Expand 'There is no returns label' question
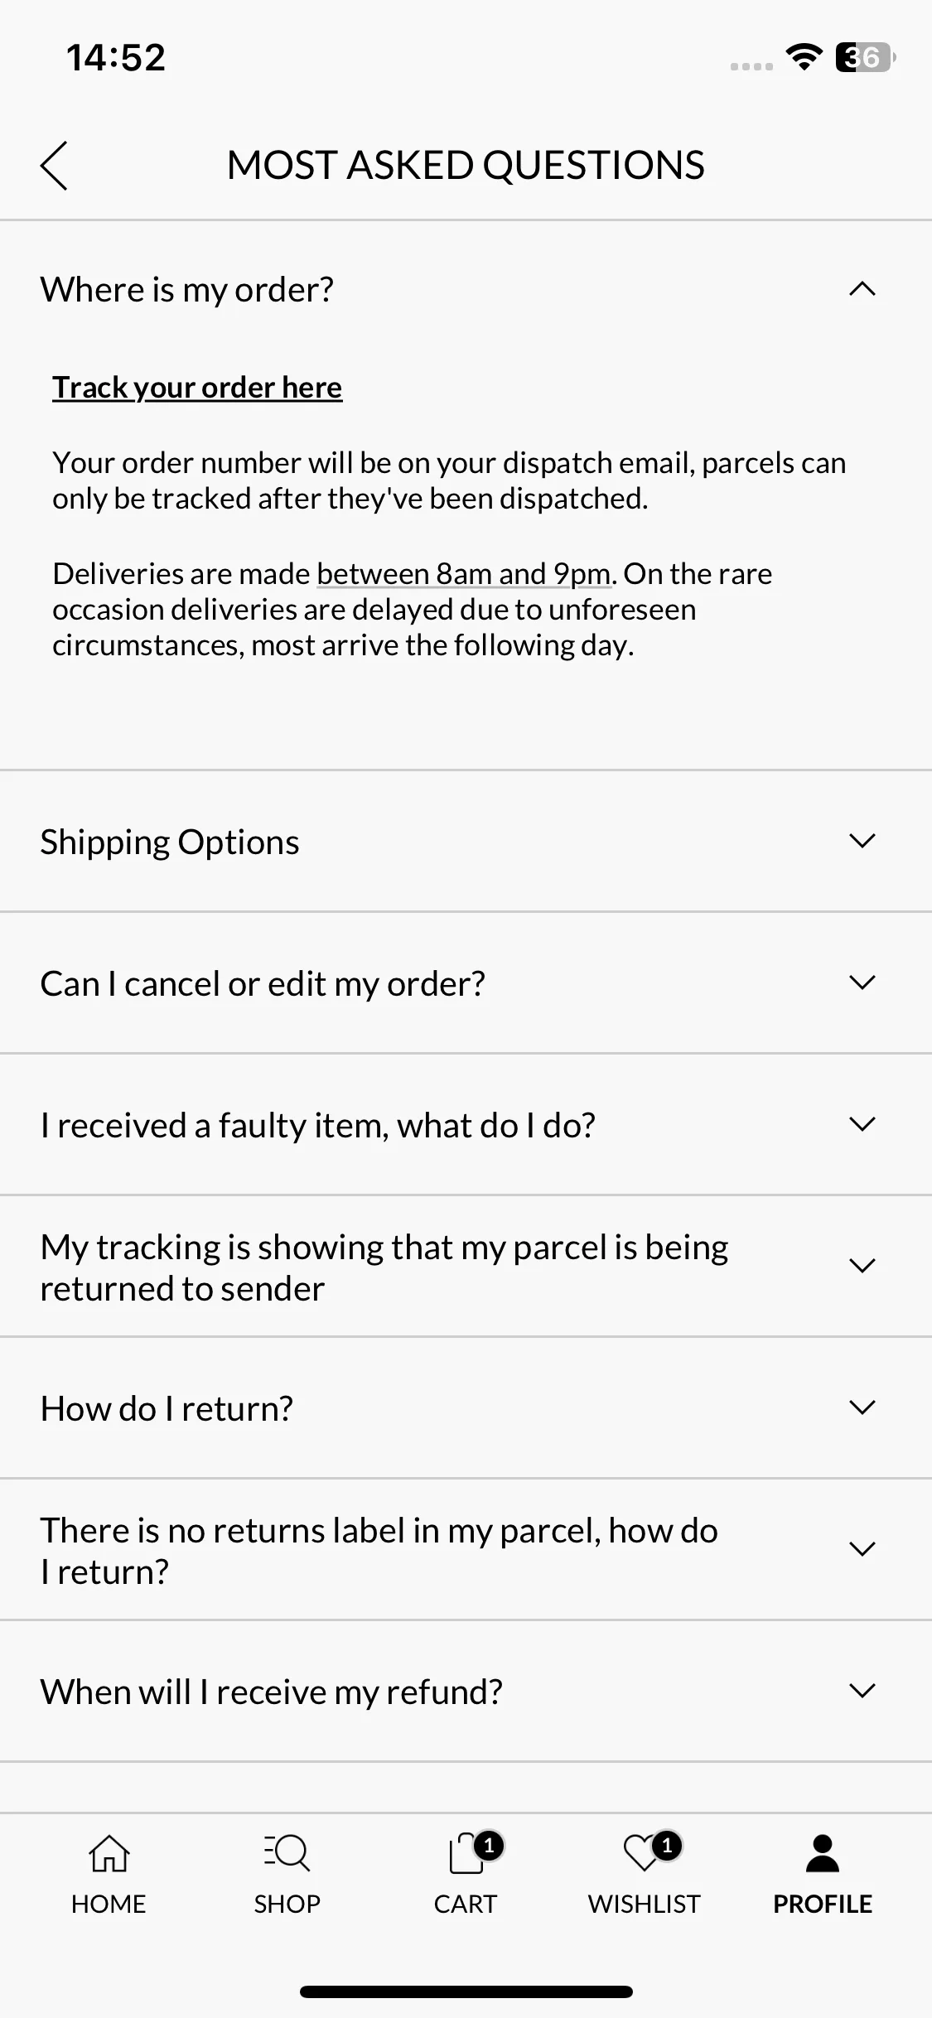 click(x=466, y=1549)
